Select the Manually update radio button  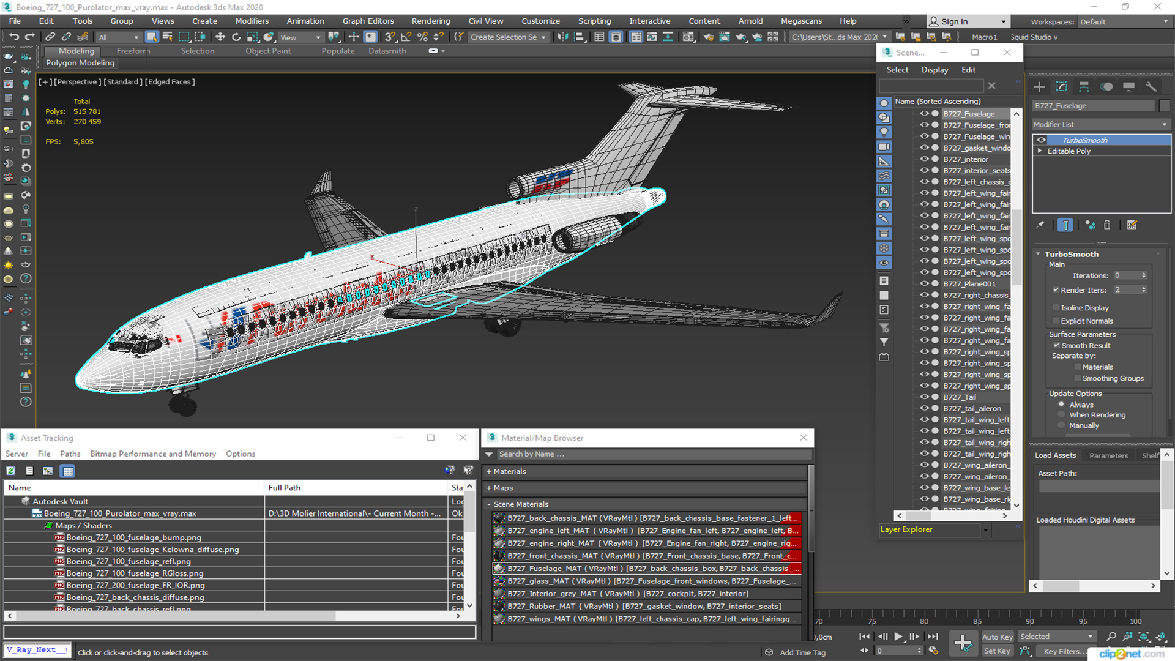tap(1061, 426)
